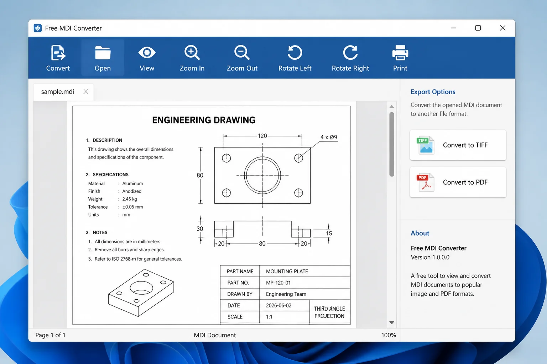Open a file with the Open folder icon

(x=103, y=53)
